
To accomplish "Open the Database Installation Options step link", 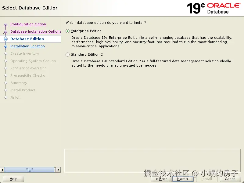I will point(35,31).
